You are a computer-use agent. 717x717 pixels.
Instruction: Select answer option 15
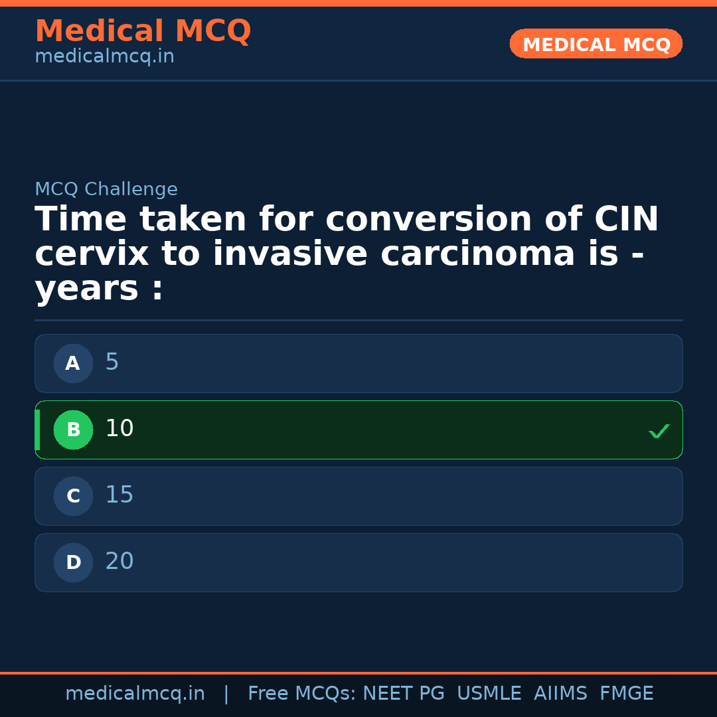point(358,496)
